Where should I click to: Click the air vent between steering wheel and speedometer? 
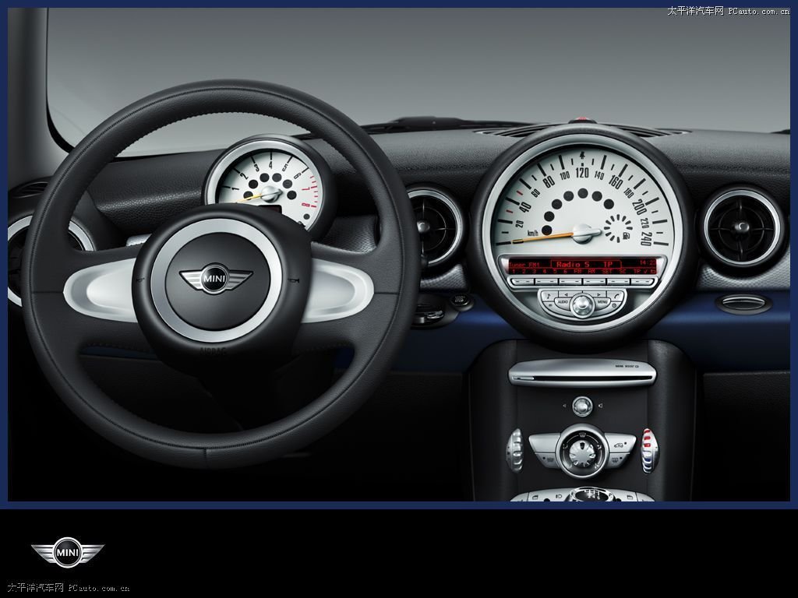(x=435, y=227)
